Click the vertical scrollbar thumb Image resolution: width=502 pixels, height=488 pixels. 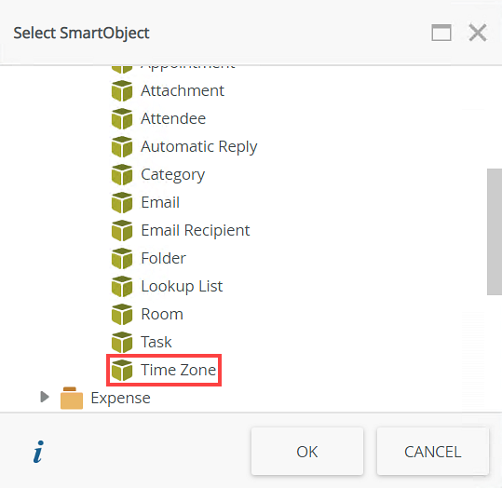click(495, 232)
